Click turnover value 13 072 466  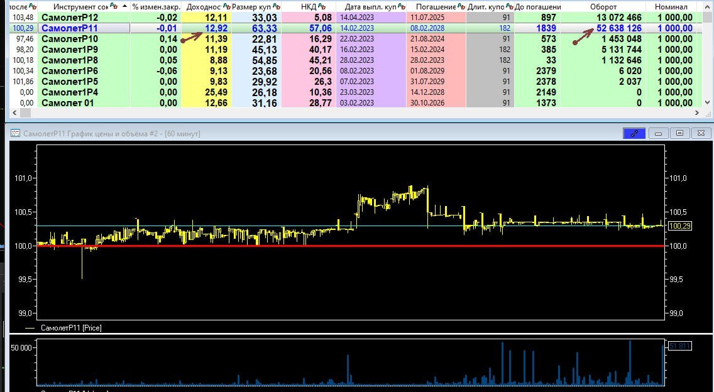pos(619,18)
